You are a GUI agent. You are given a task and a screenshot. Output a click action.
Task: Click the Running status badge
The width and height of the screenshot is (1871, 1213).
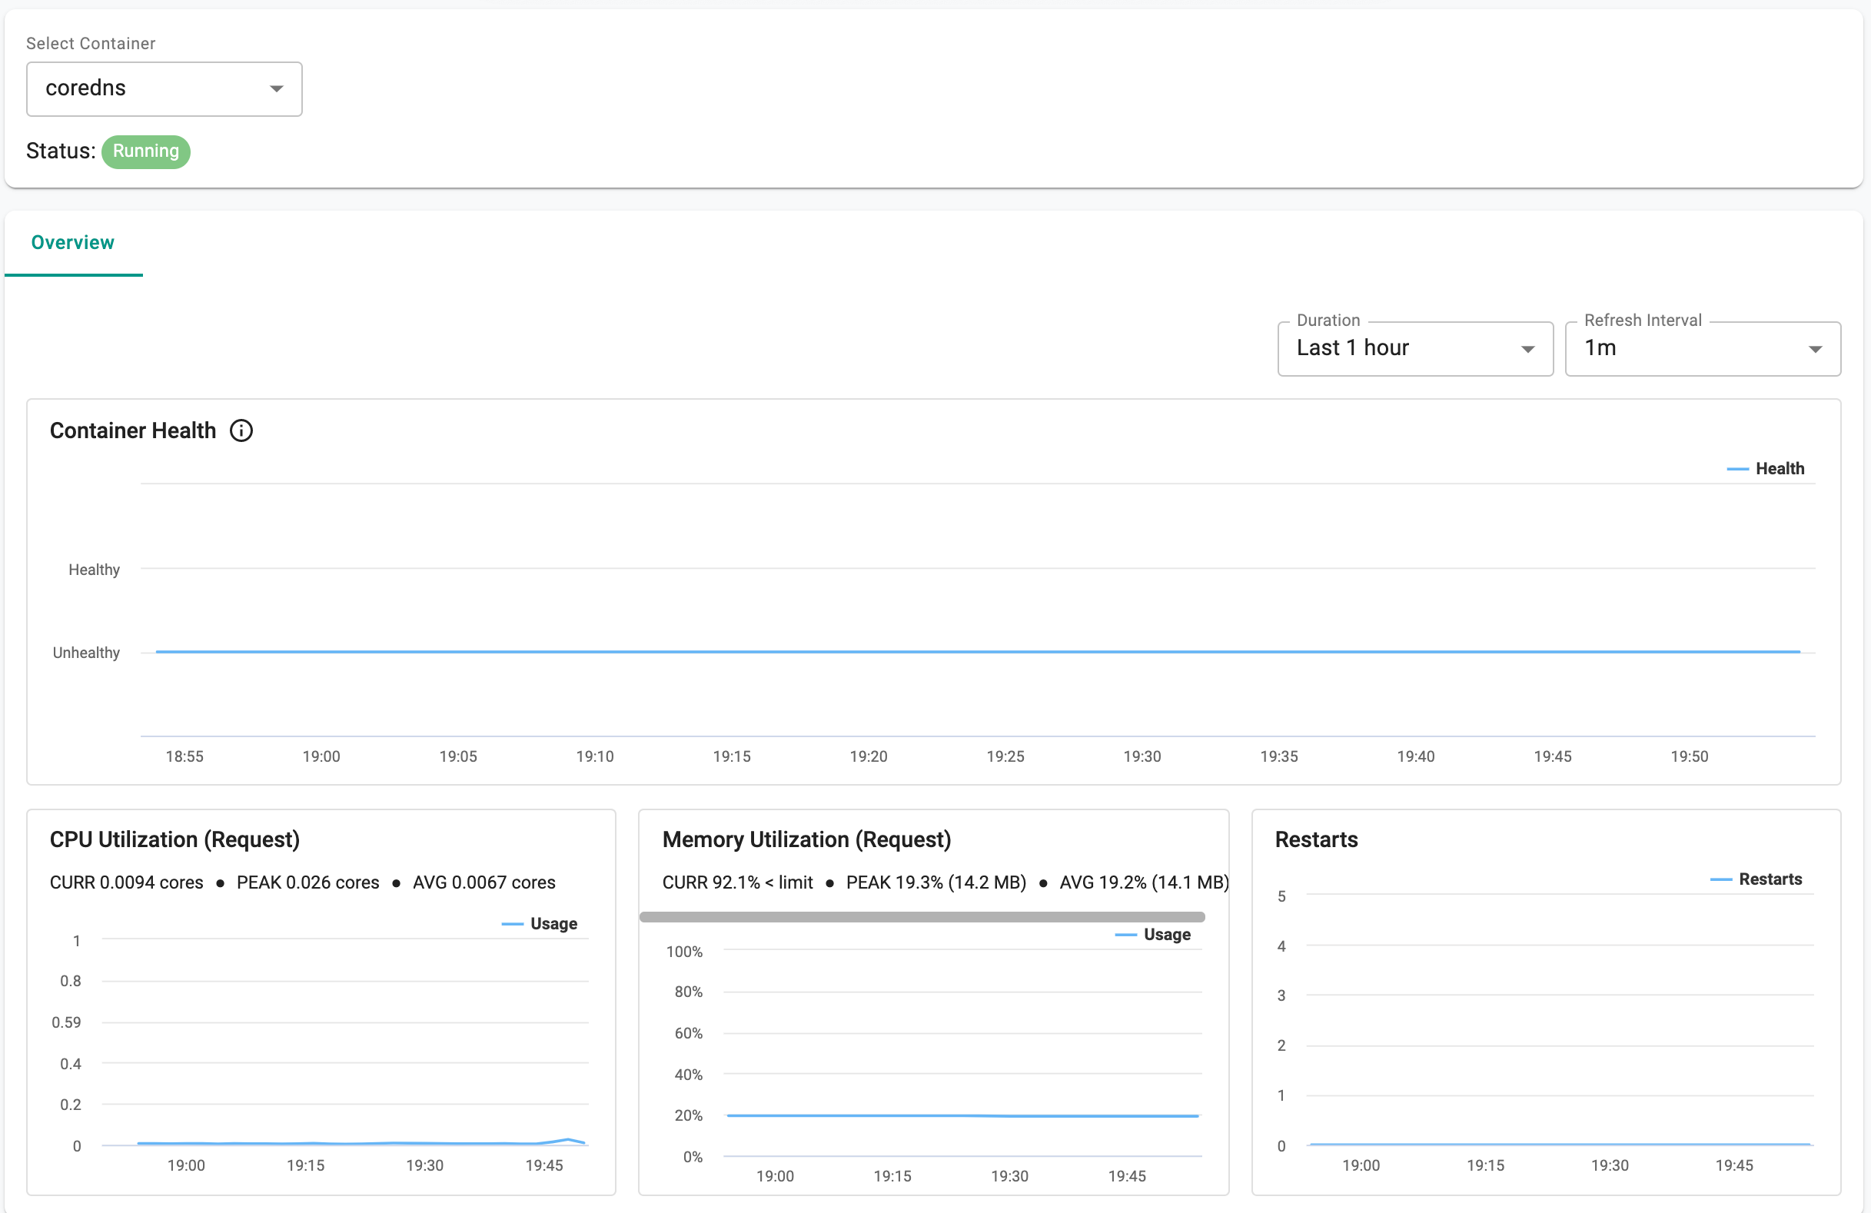[x=145, y=151]
